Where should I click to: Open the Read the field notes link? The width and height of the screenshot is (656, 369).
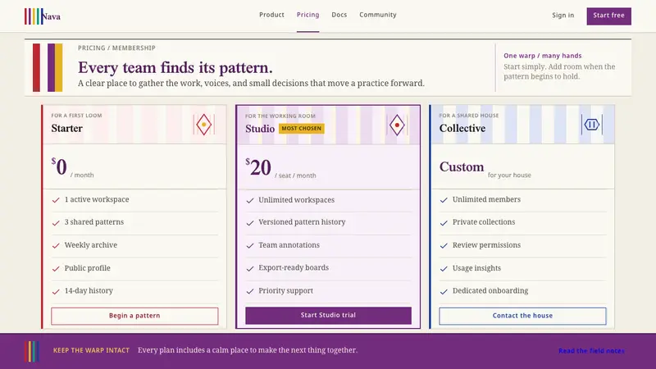click(x=591, y=351)
